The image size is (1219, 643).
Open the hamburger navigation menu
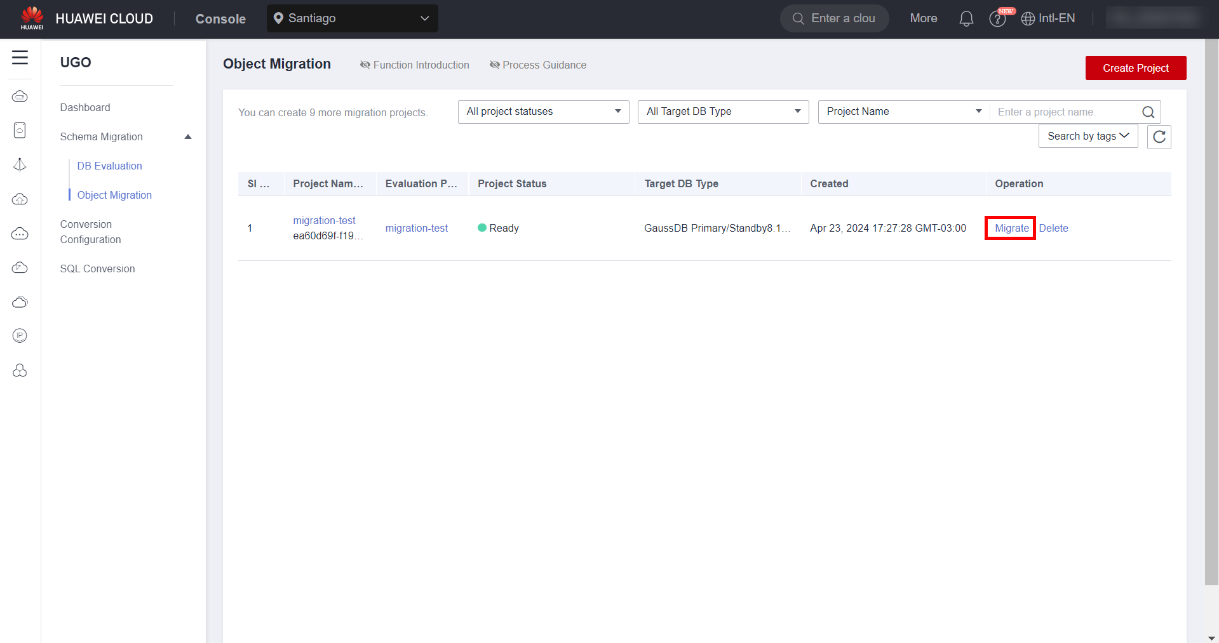[x=20, y=58]
